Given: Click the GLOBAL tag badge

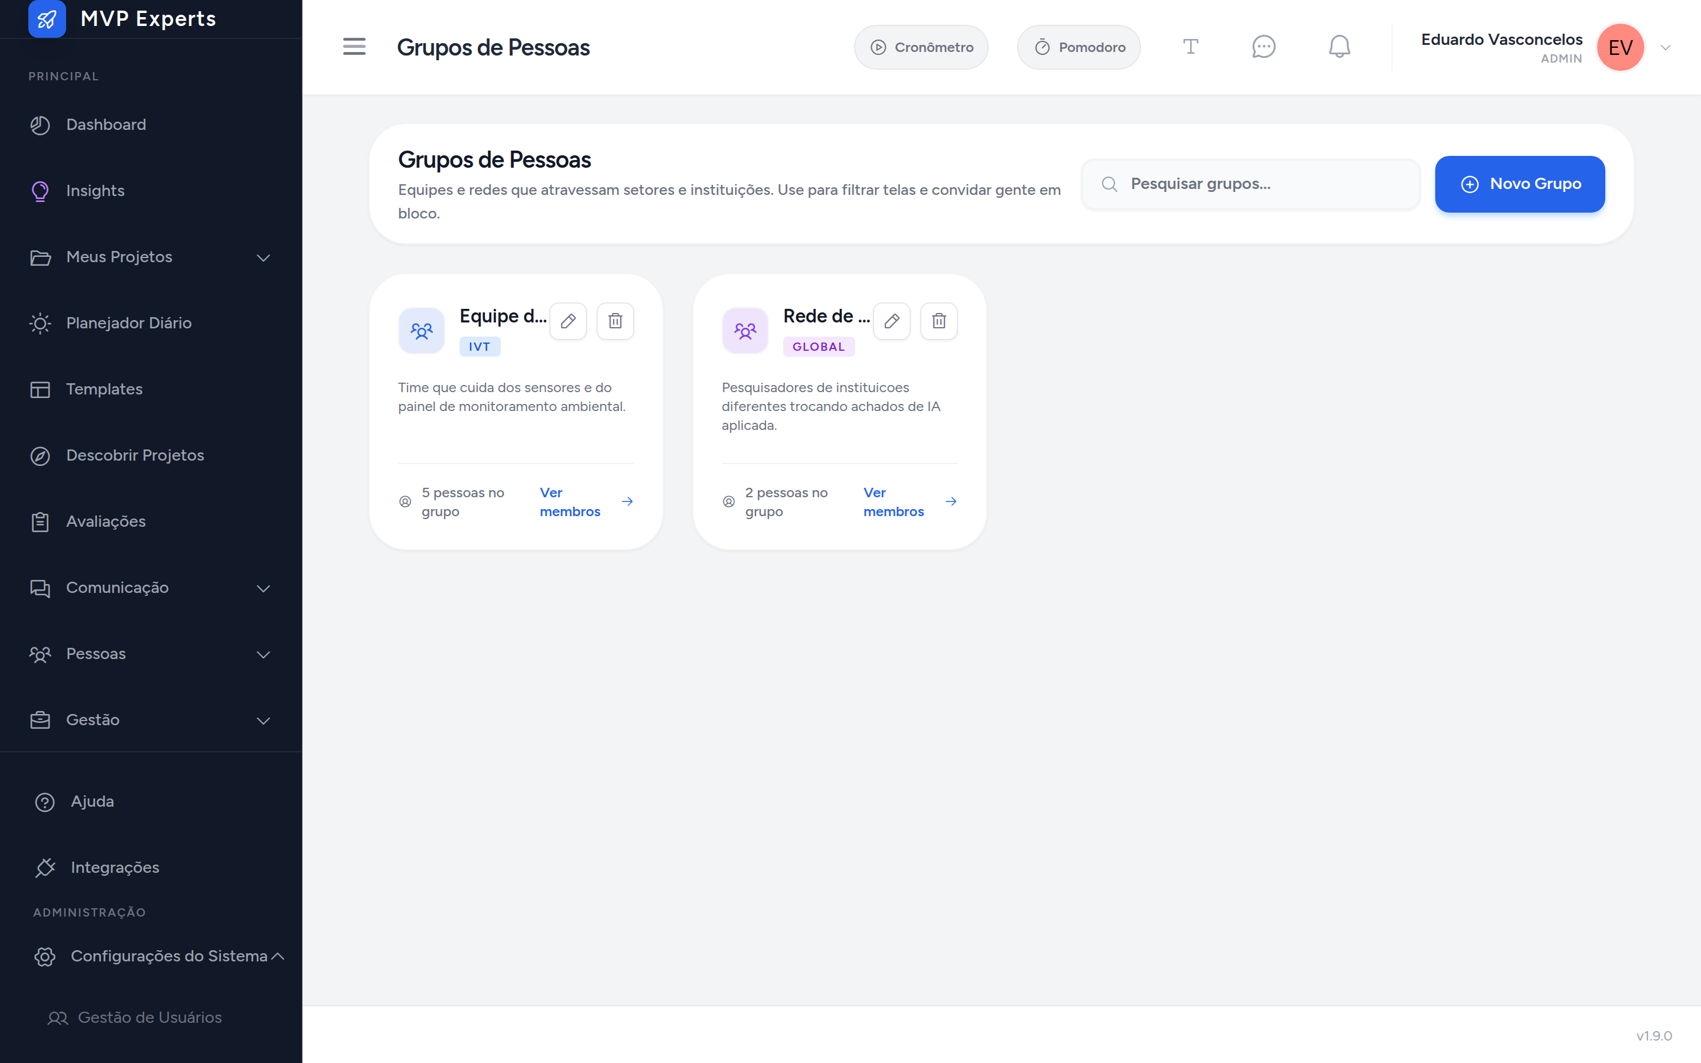Looking at the screenshot, I should click(x=819, y=347).
